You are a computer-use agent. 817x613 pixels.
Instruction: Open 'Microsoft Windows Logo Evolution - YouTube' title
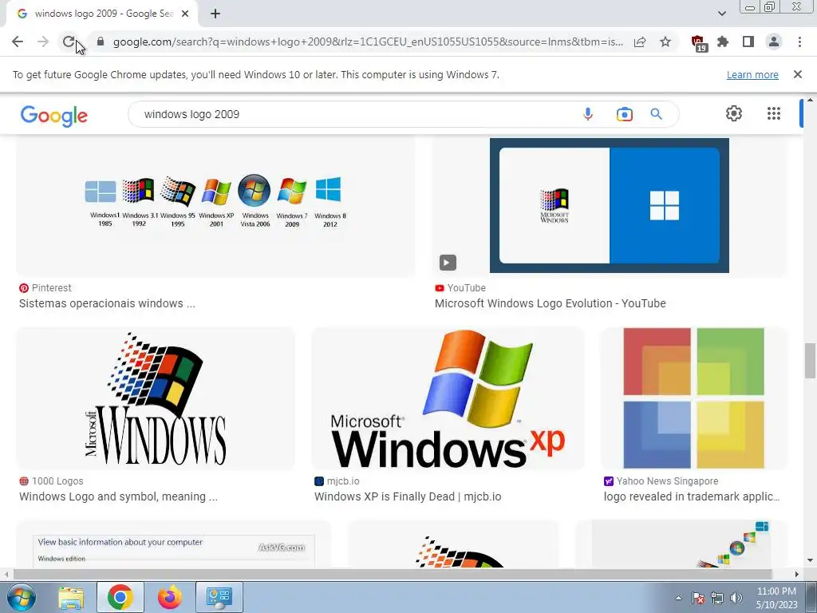pyautogui.click(x=551, y=303)
